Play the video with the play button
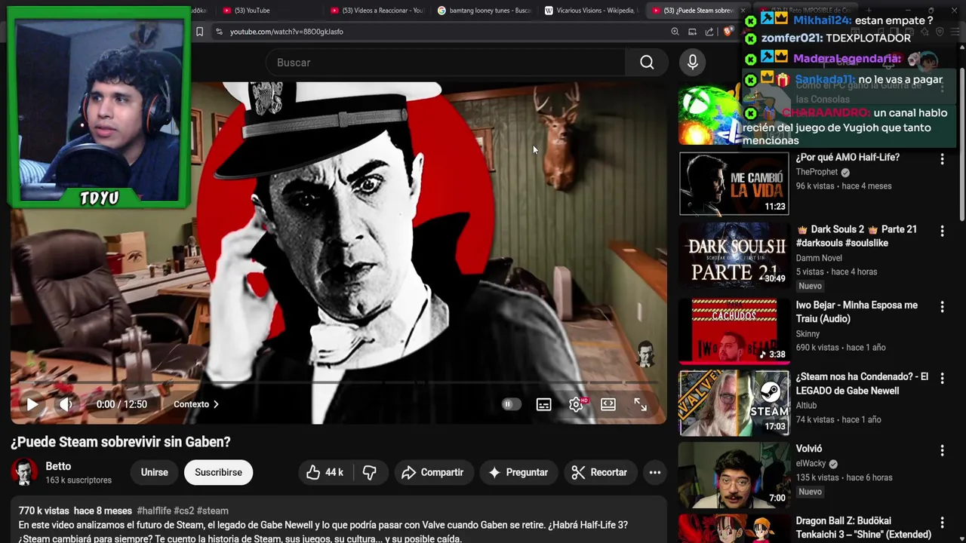 [32, 404]
